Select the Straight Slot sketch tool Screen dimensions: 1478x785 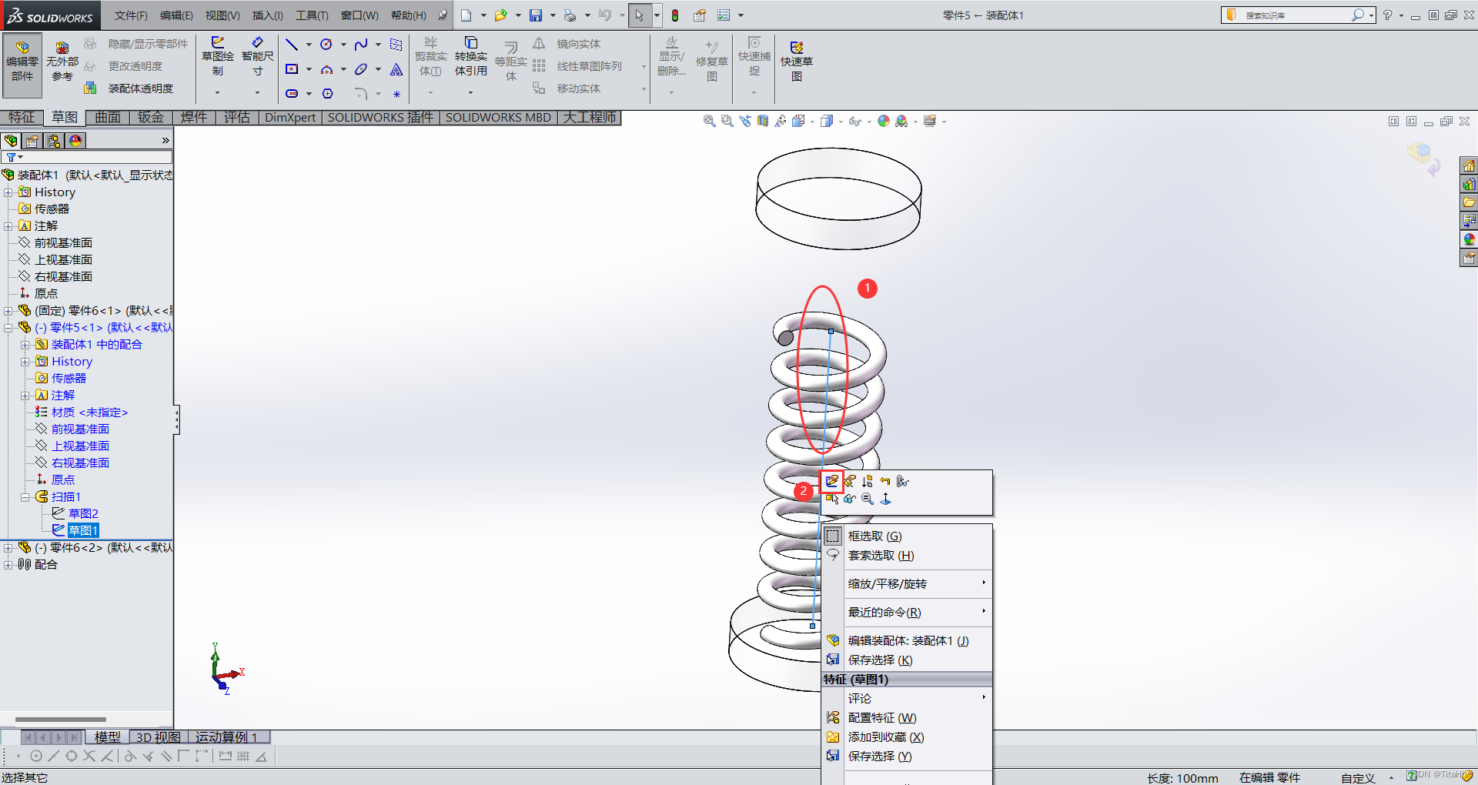[x=292, y=94]
